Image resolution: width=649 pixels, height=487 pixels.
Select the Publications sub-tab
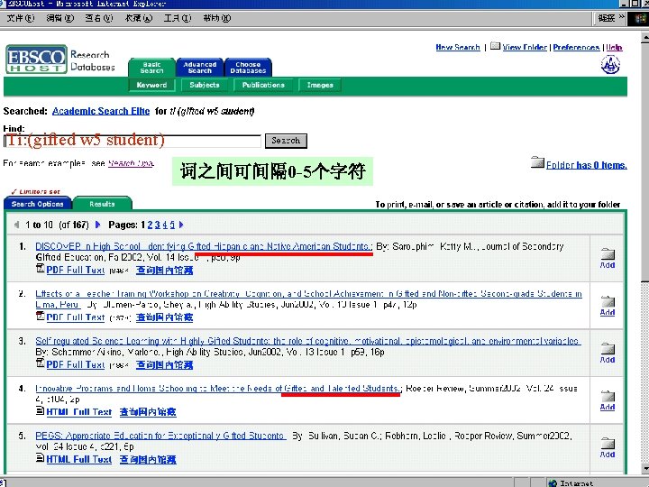coord(263,85)
